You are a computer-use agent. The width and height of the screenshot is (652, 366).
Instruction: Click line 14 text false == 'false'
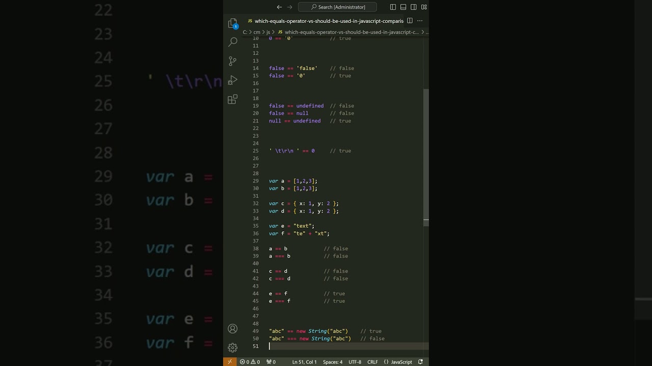coord(293,68)
